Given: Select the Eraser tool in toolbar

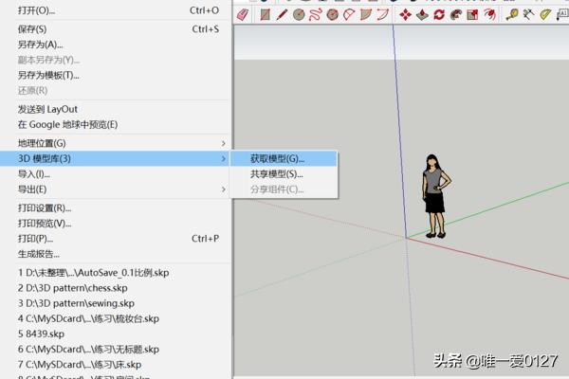Looking at the screenshot, I should pos(243,14).
